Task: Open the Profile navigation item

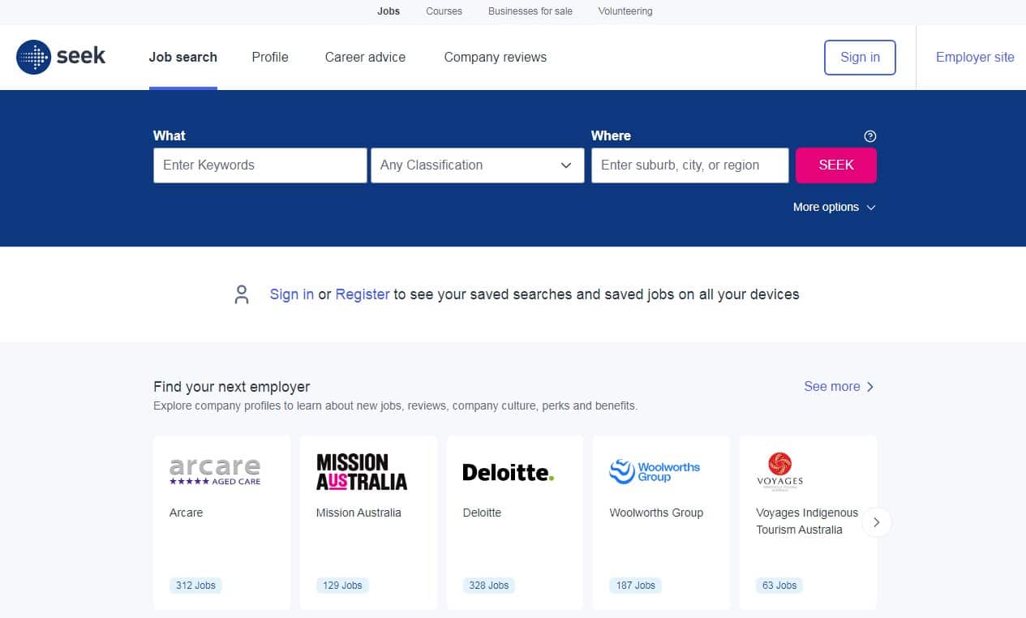Action: point(270,57)
